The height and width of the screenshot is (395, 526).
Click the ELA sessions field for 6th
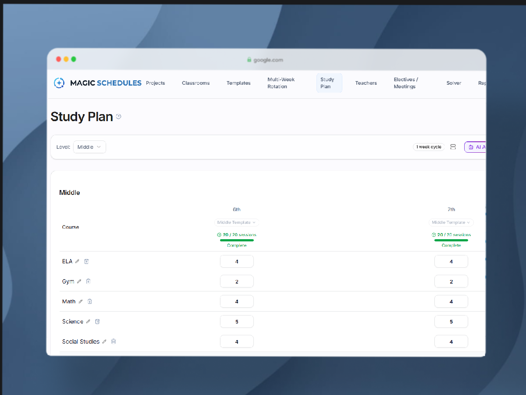[237, 261]
